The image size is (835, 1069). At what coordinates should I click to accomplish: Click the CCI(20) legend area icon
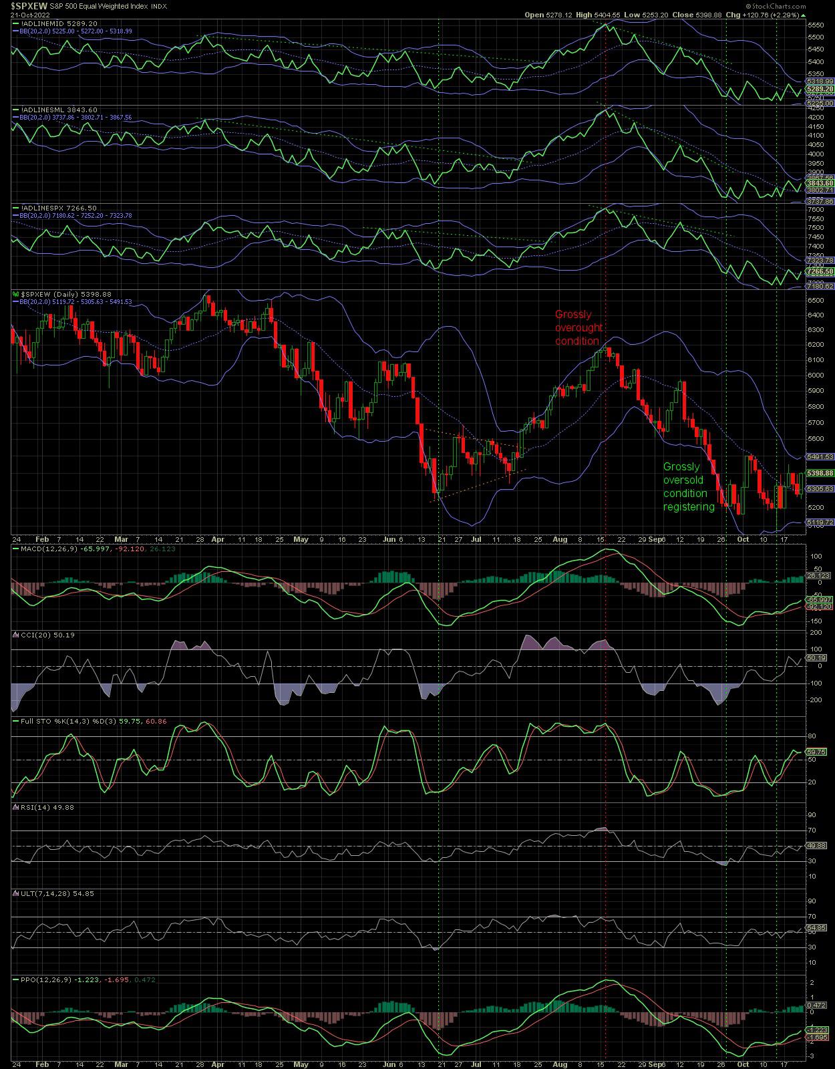pos(16,634)
